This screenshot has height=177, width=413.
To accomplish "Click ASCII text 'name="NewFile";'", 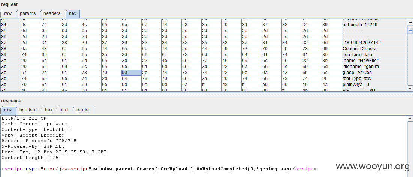I will pos(361,61).
